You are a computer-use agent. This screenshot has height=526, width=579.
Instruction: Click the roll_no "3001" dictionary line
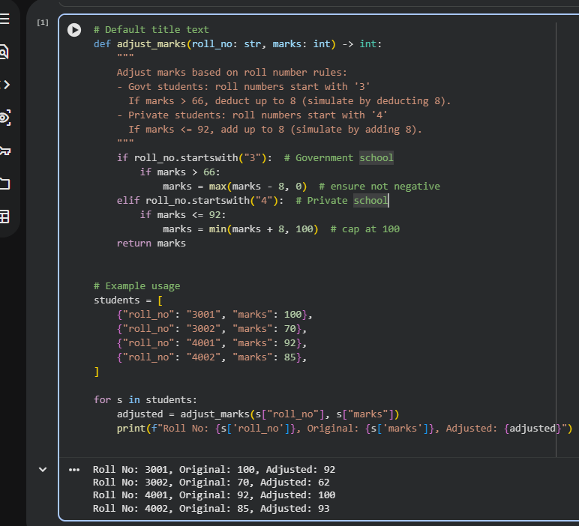214,315
